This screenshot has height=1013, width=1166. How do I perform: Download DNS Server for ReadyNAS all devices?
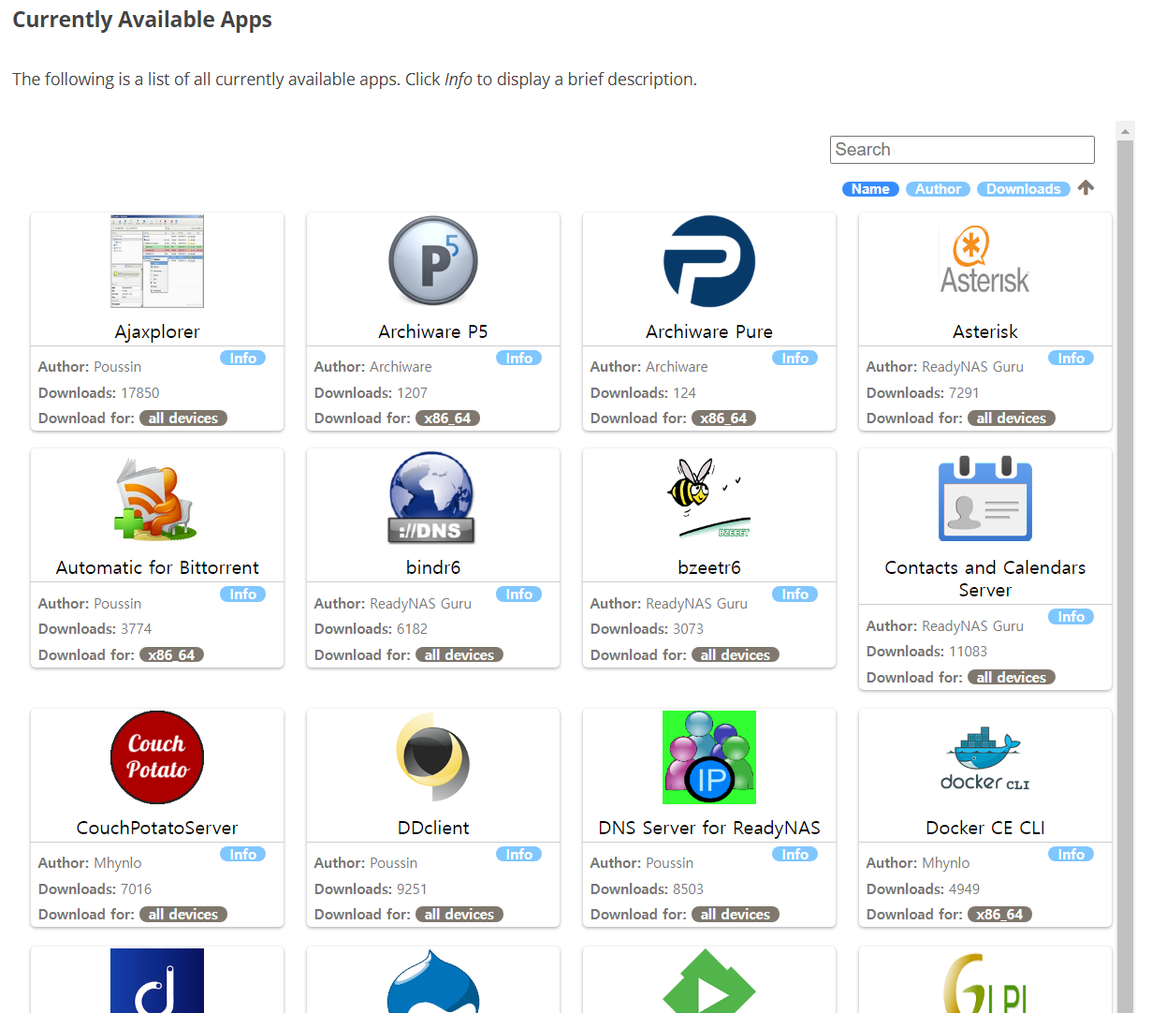(736, 915)
